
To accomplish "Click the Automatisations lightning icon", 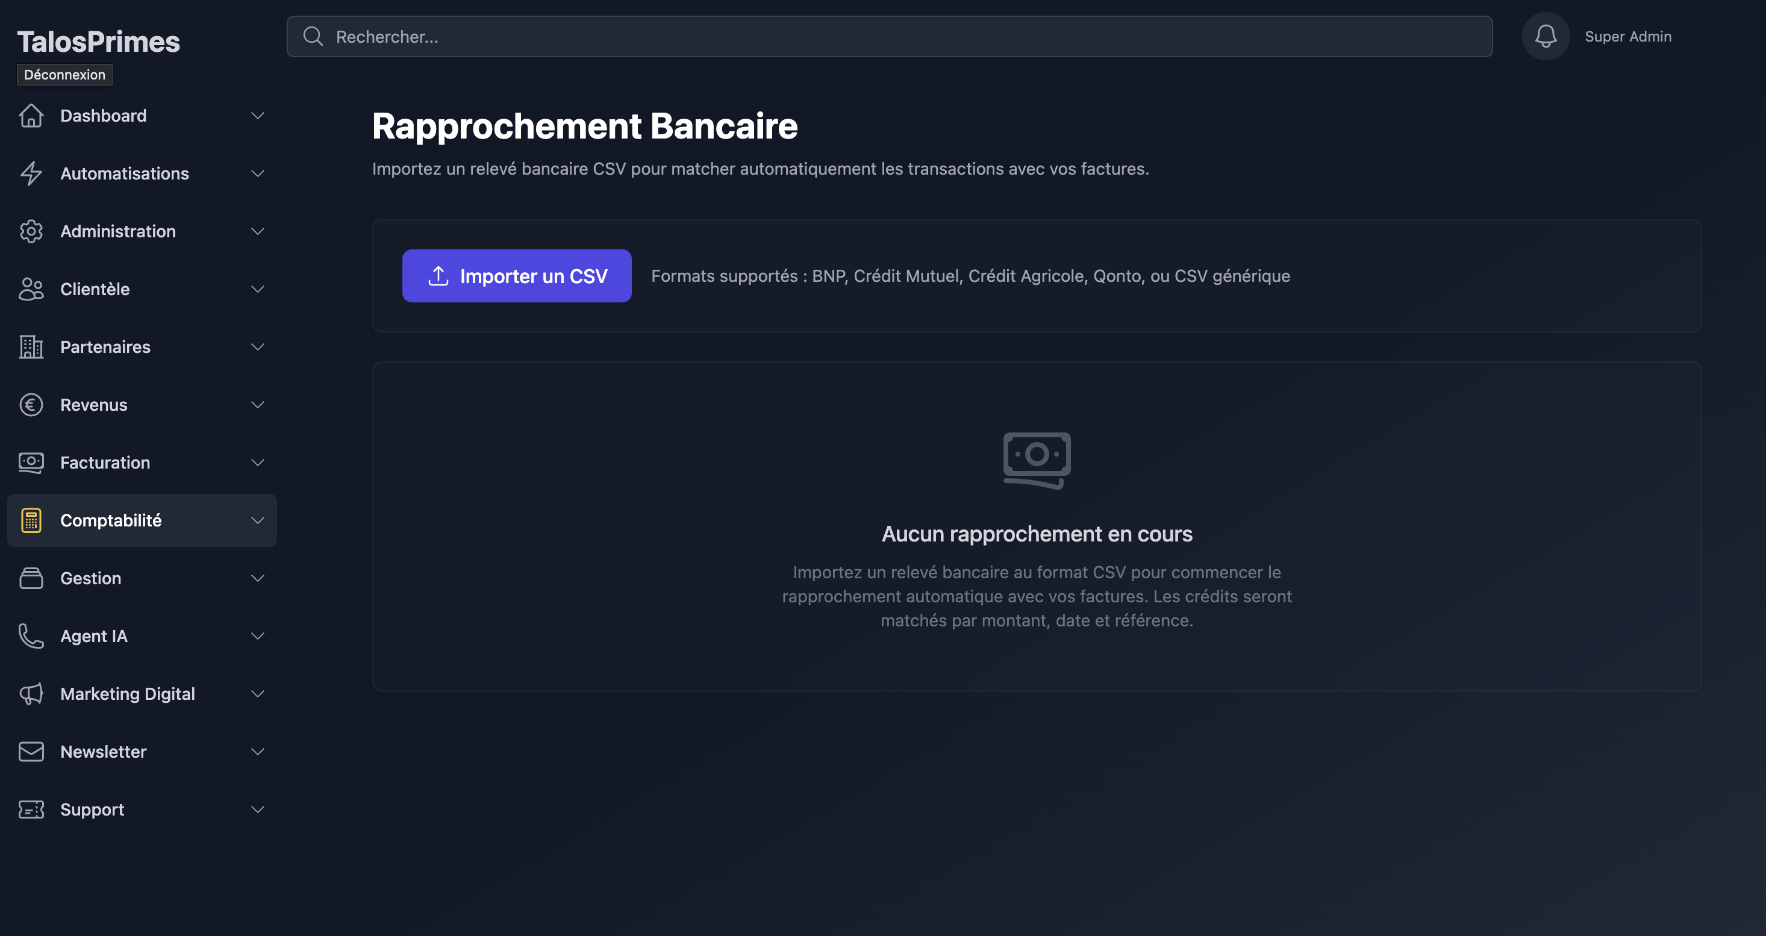I will click(31, 173).
